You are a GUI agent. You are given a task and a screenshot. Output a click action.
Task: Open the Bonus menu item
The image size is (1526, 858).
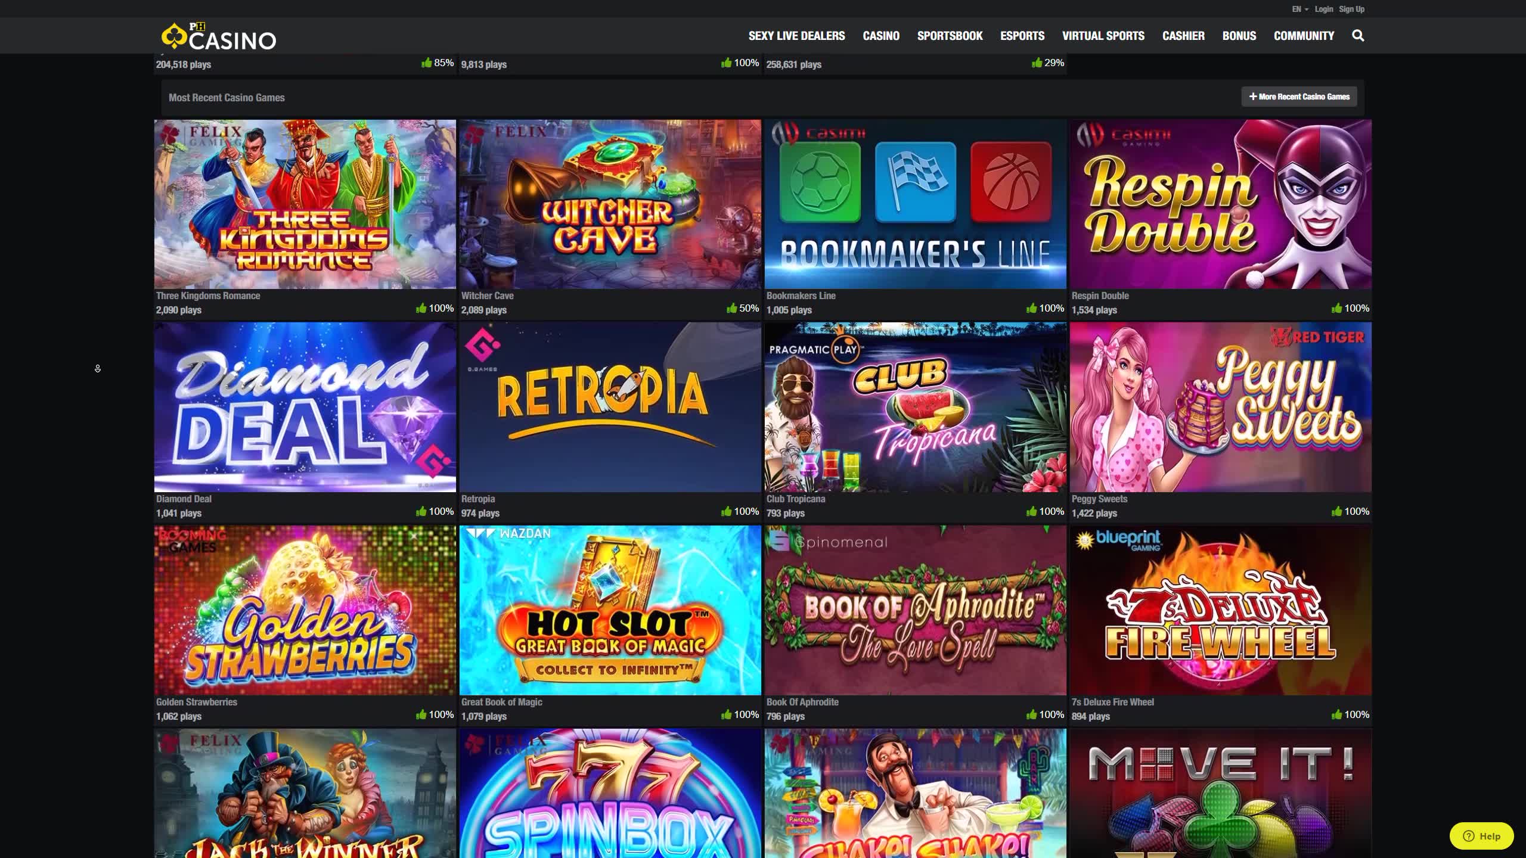tap(1239, 36)
